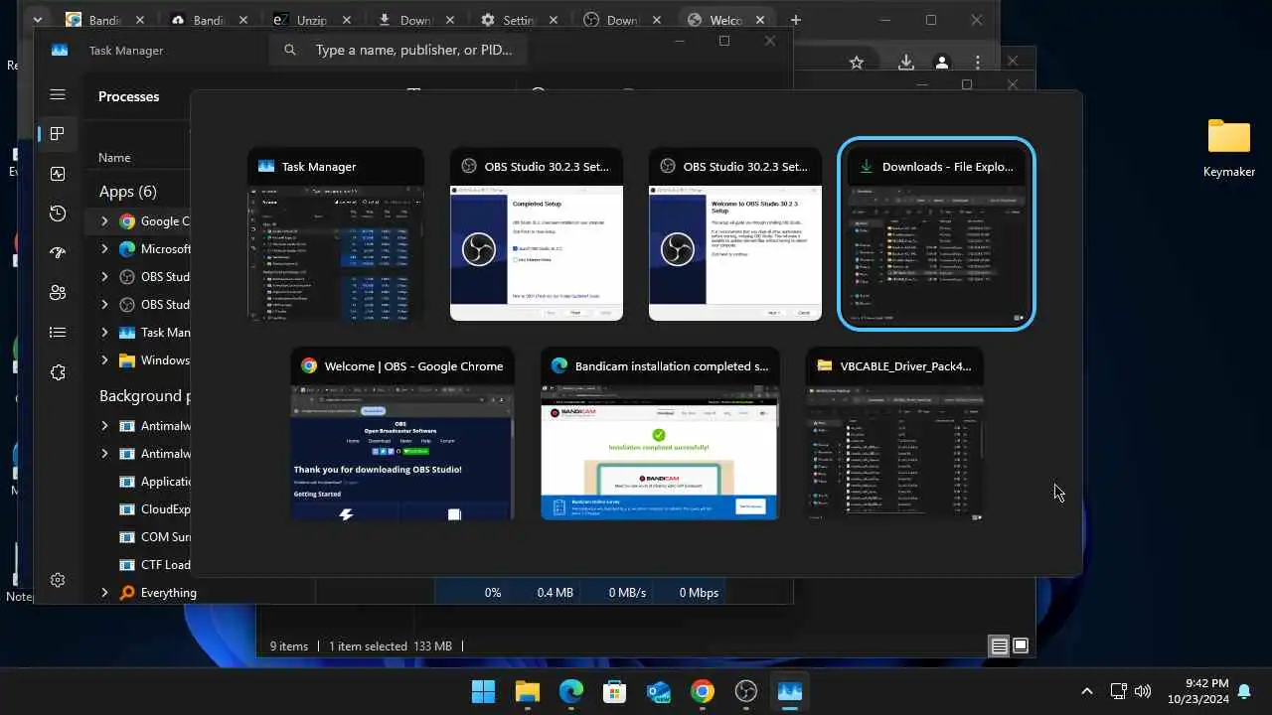Switch to Downl tab with download arrow icon
Image resolution: width=1272 pixels, height=715 pixels.
(x=417, y=19)
